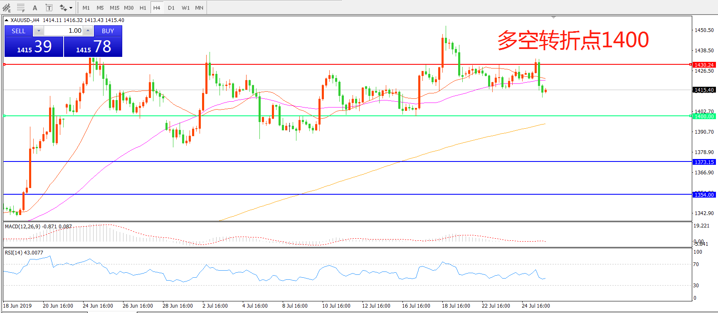Click the arrows objects icon
Image resolution: width=718 pixels, height=313 pixels.
pyautogui.click(x=63, y=8)
